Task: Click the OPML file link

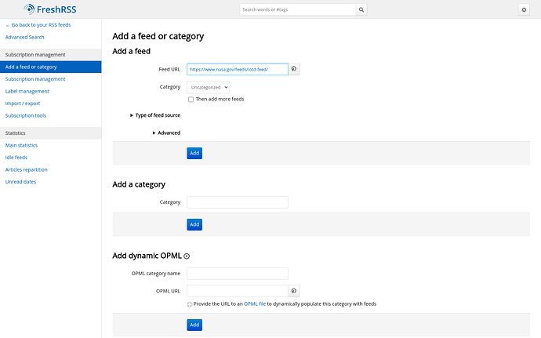Action: 255,303
